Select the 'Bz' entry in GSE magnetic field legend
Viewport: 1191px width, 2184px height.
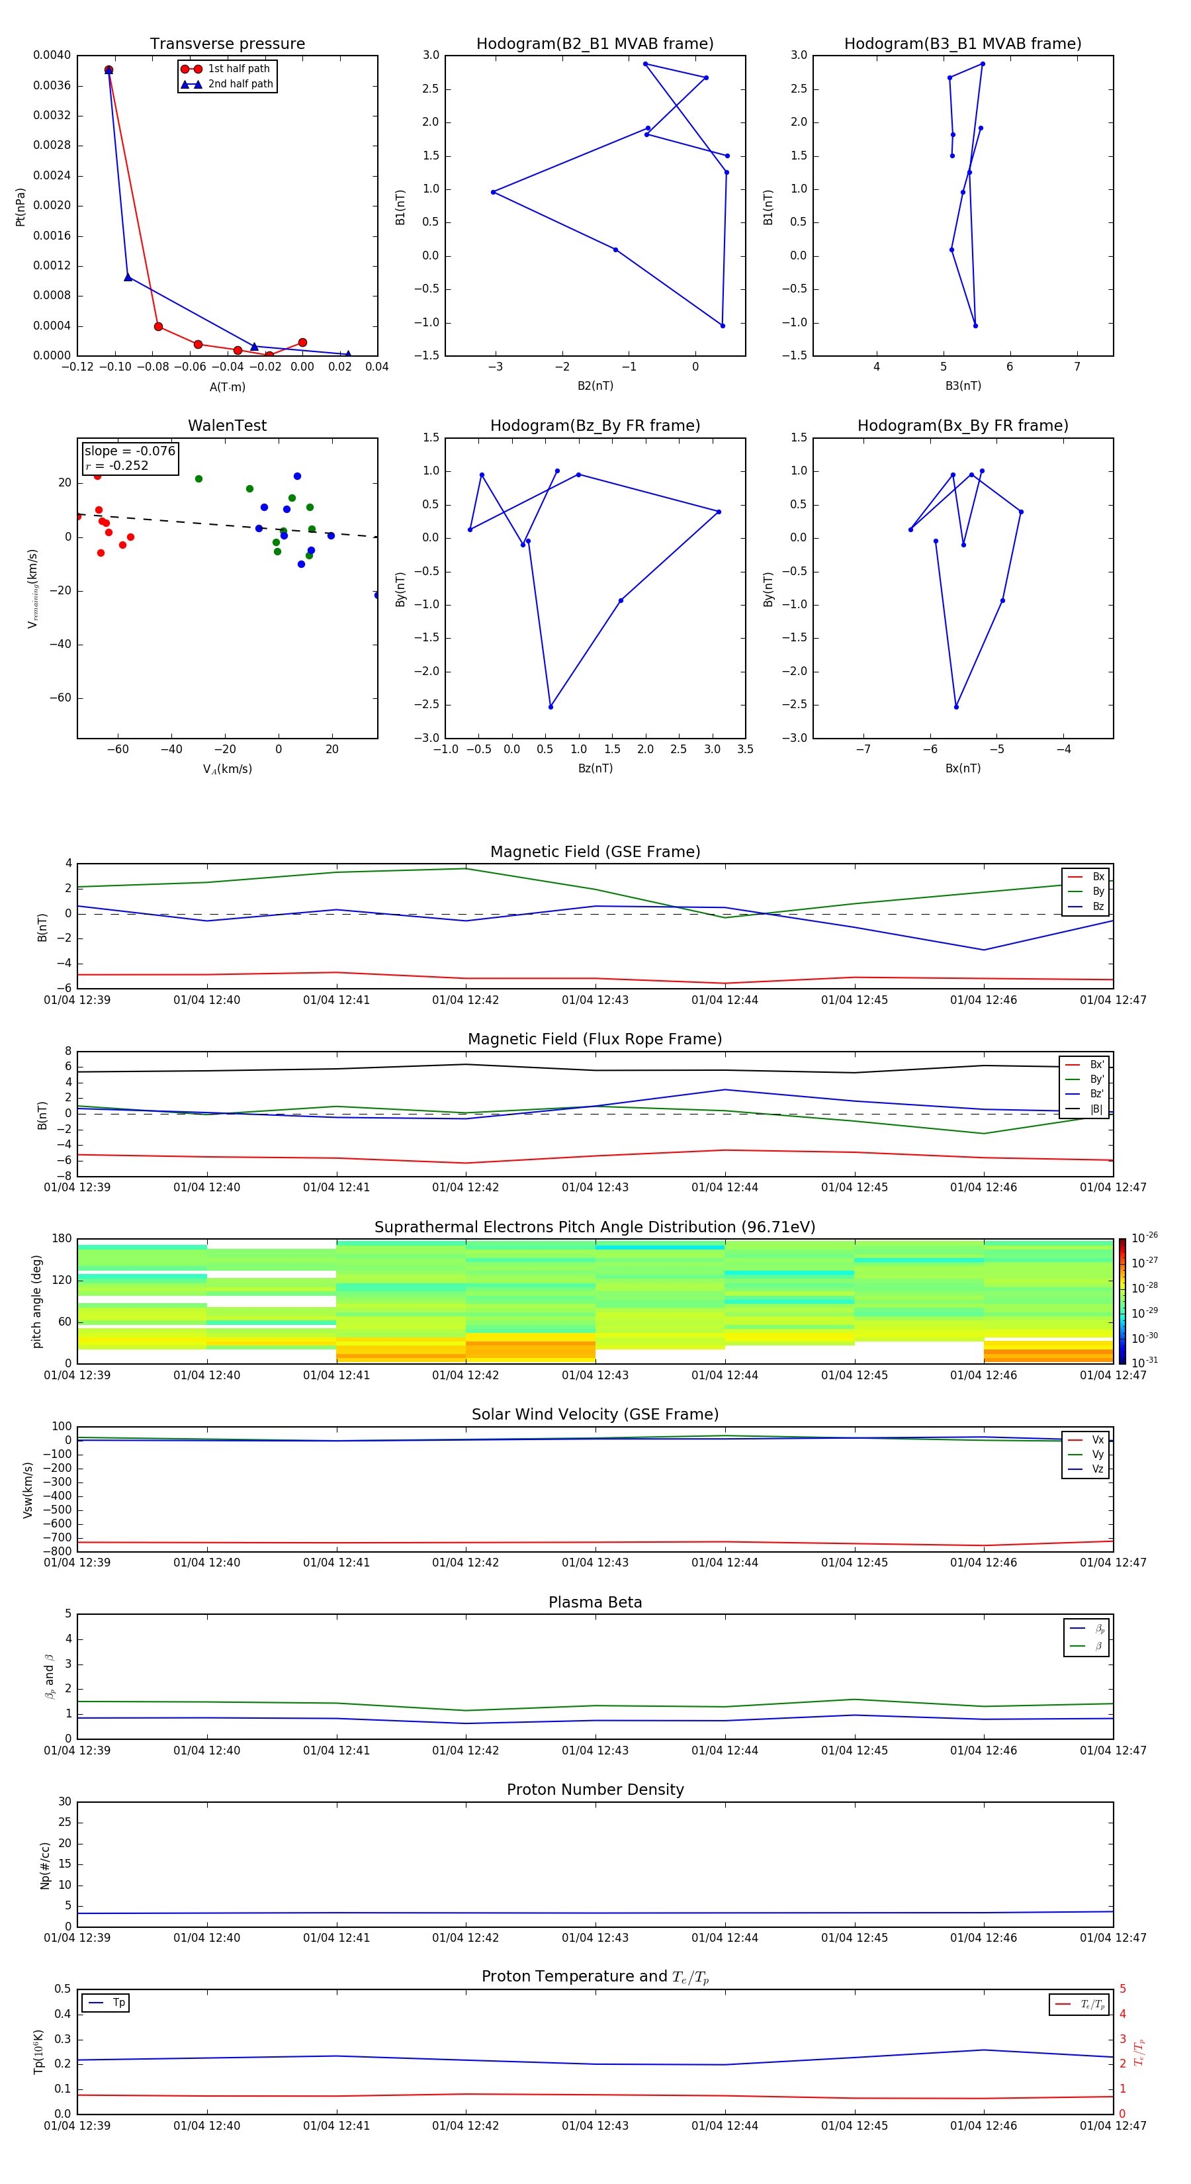tap(1086, 907)
